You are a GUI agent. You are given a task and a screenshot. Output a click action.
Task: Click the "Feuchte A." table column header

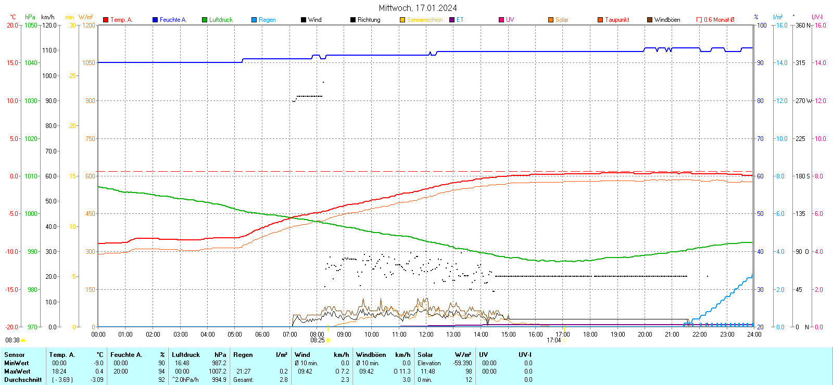pyautogui.click(x=126, y=355)
